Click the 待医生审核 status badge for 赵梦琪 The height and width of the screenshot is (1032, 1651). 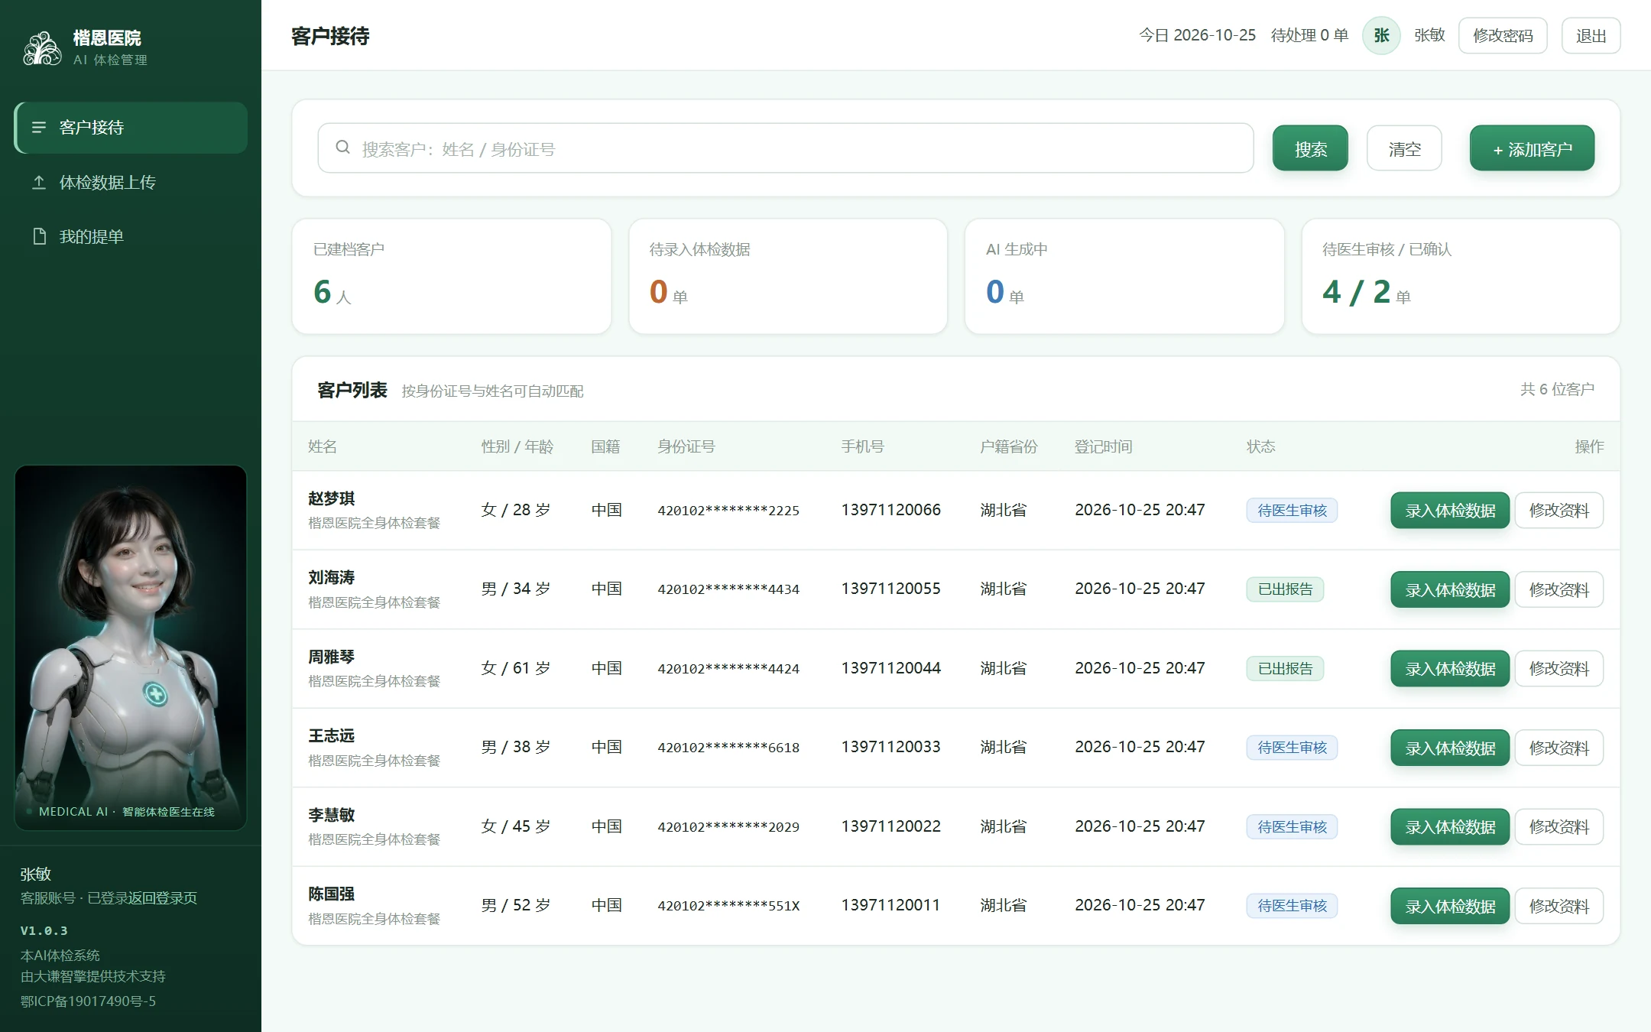pos(1292,511)
